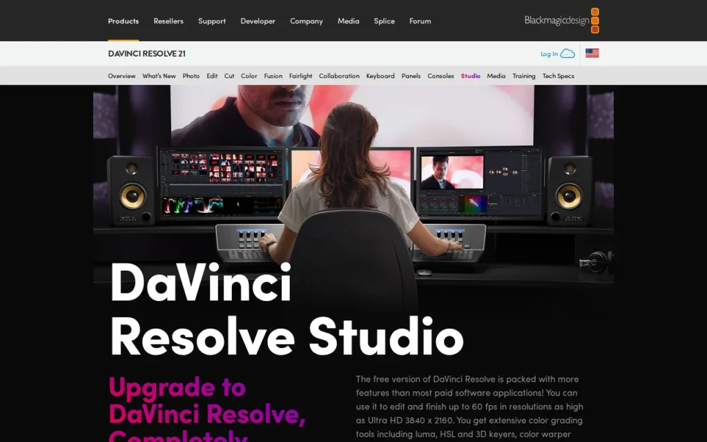
Task: Switch to the Collaboration tab
Action: [x=339, y=76]
